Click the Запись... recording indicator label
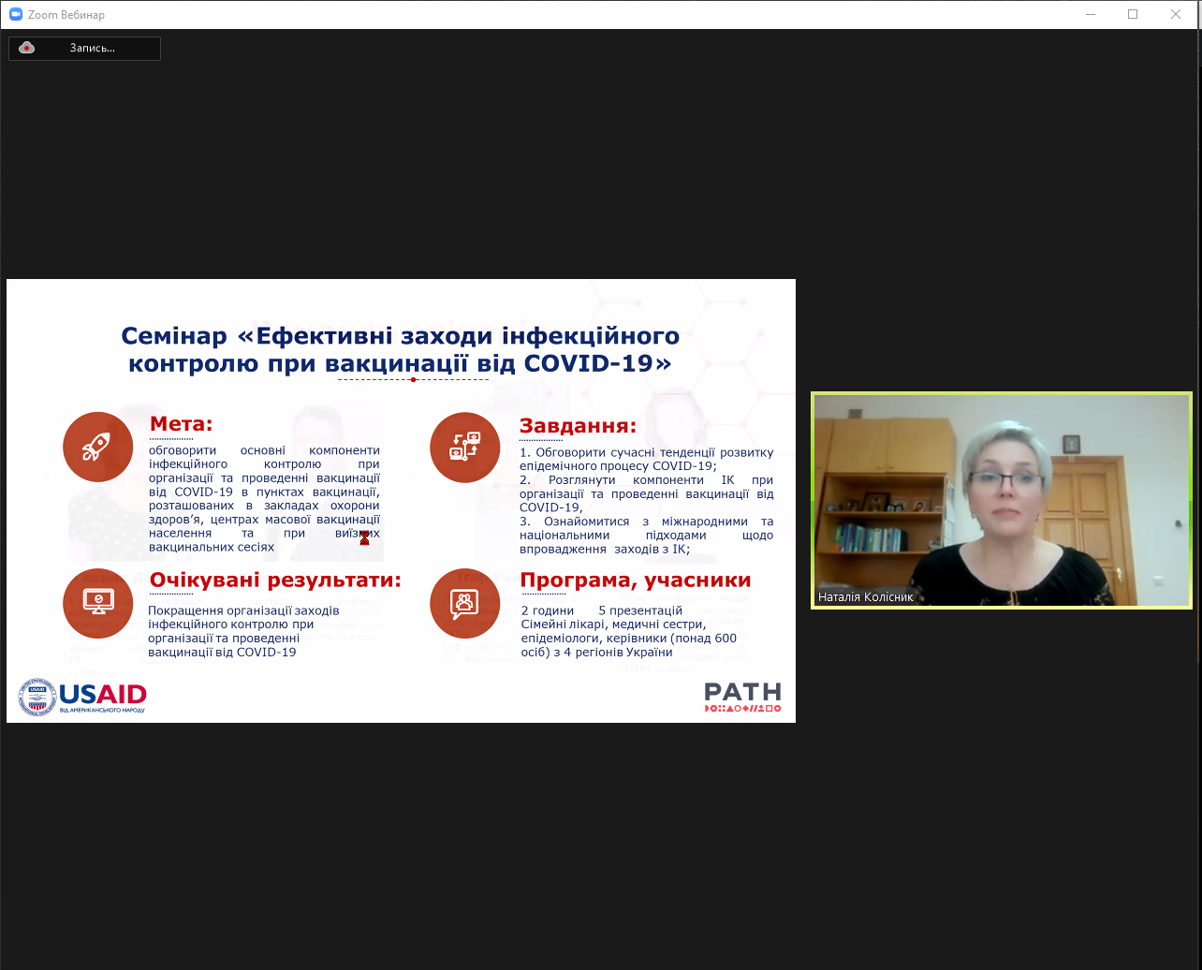This screenshot has height=970, width=1202. [x=92, y=48]
